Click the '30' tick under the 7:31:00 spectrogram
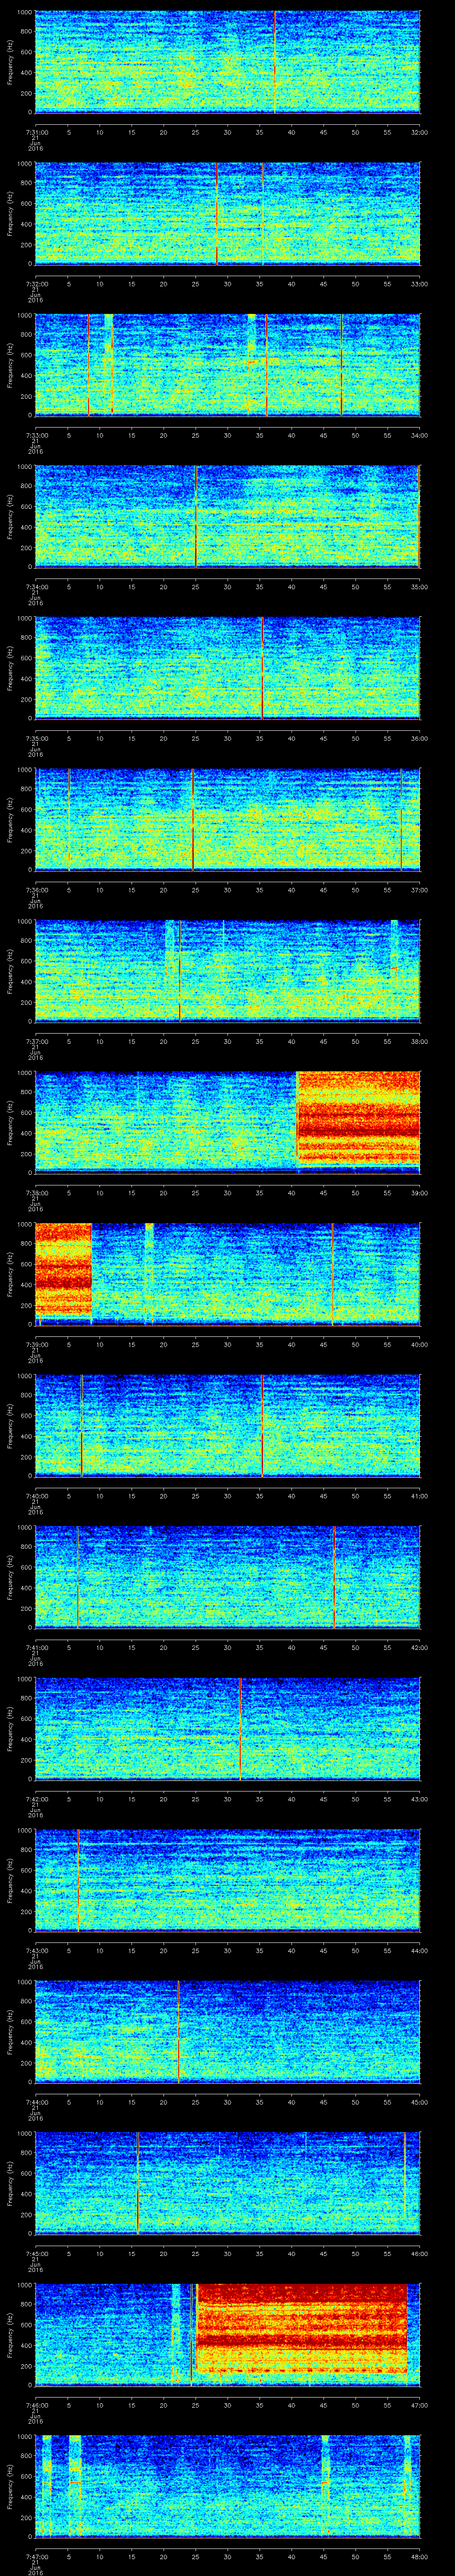 (228, 131)
